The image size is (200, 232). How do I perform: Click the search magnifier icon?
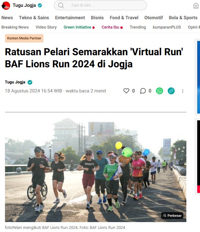click(x=61, y=5)
